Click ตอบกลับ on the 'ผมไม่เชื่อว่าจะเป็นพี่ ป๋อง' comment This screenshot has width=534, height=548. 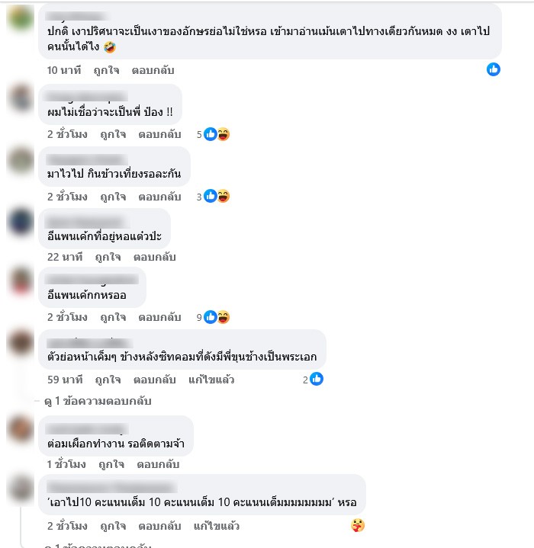click(159, 135)
